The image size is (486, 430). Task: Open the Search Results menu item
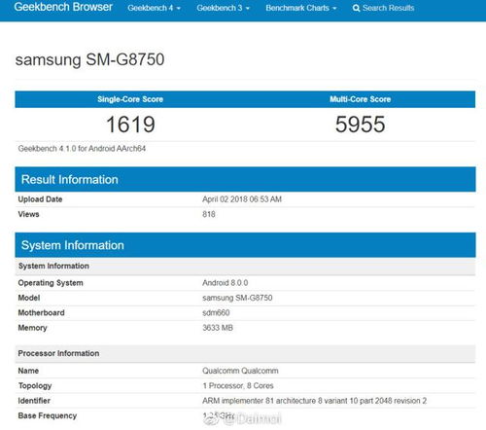[383, 8]
